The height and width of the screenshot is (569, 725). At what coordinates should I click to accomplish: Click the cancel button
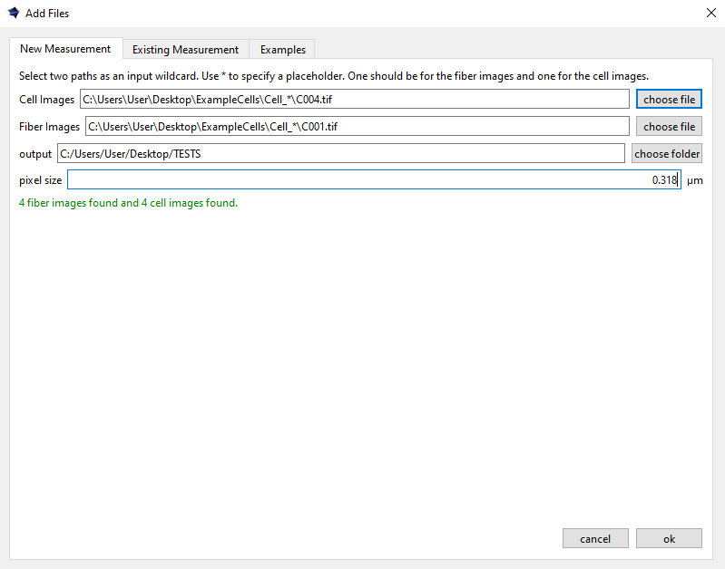tap(595, 538)
